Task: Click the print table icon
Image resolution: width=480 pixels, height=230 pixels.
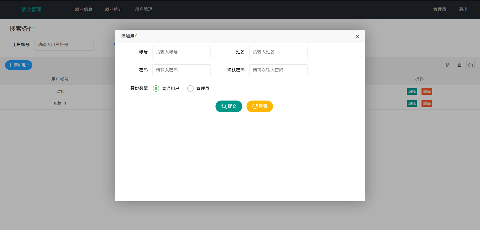Action: 470,65
